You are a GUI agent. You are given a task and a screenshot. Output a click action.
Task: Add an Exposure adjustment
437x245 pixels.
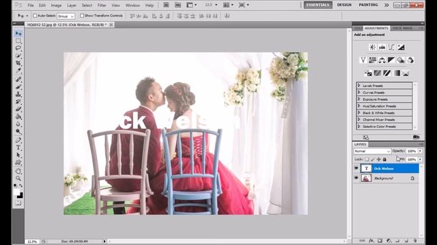click(401, 47)
